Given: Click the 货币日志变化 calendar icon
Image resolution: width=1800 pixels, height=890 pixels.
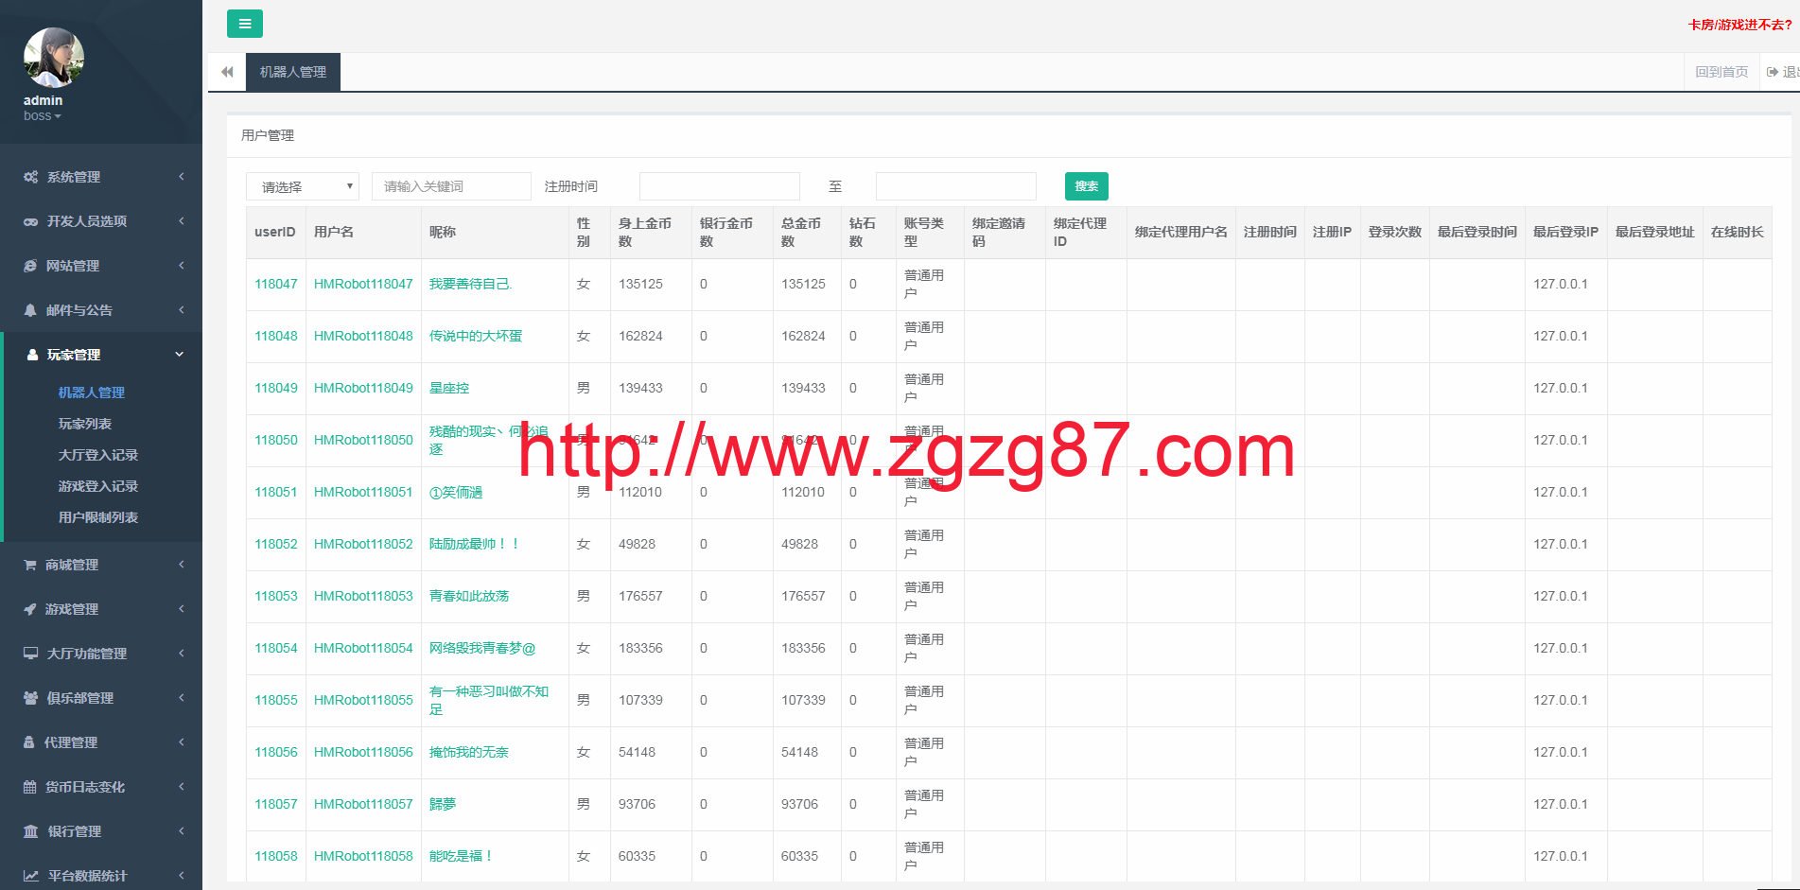Looking at the screenshot, I should 30,787.
